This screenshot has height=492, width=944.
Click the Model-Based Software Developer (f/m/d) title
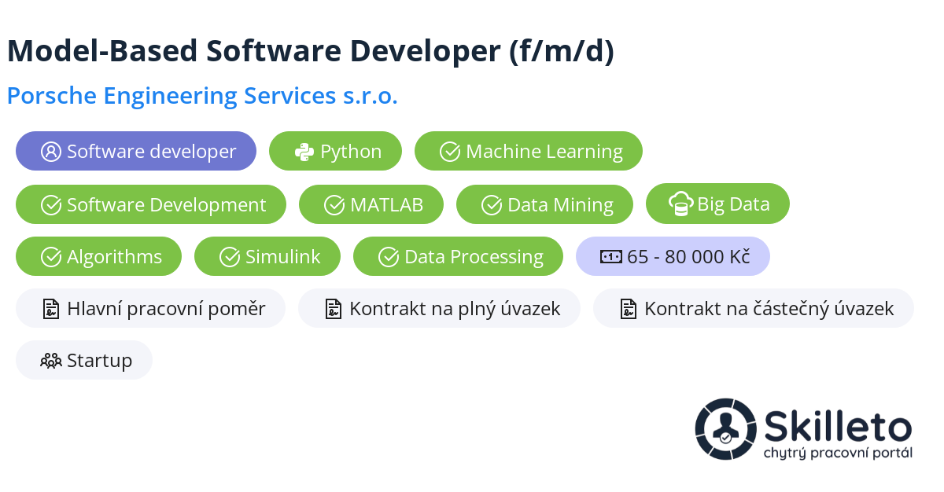(311, 51)
